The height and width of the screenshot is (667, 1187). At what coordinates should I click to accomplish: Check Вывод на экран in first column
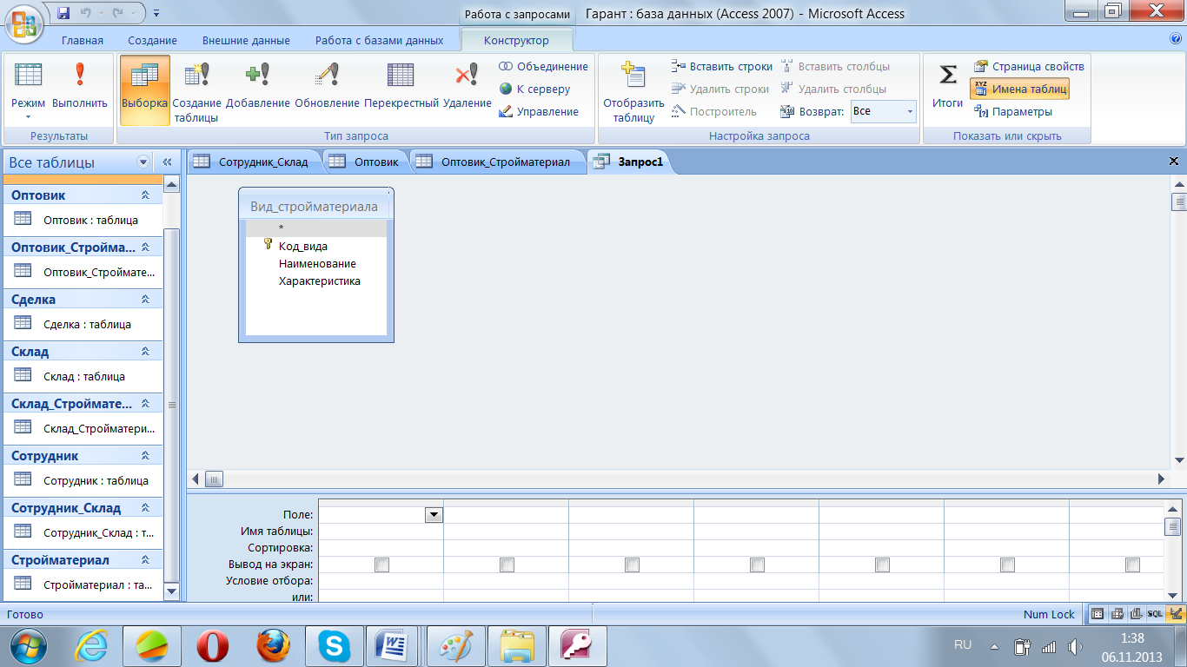click(x=381, y=565)
